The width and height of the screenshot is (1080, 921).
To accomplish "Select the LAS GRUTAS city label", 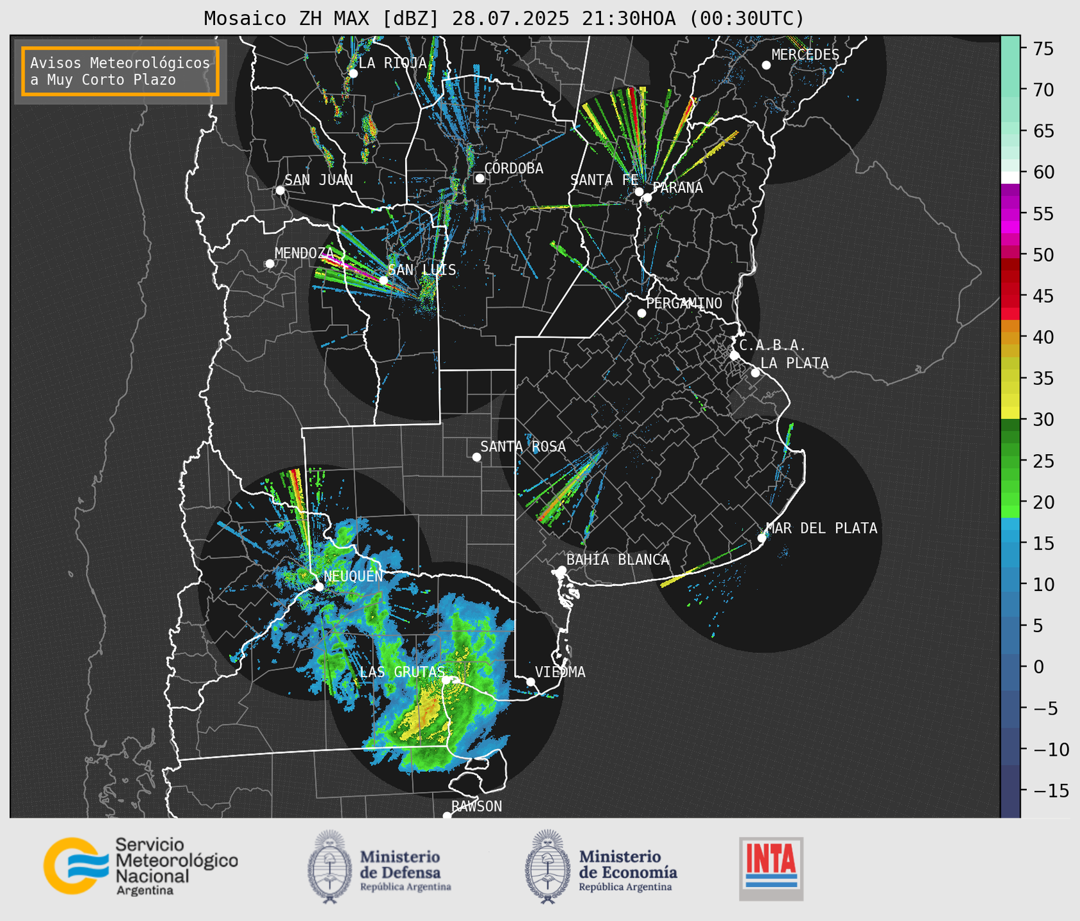I will click(x=402, y=672).
